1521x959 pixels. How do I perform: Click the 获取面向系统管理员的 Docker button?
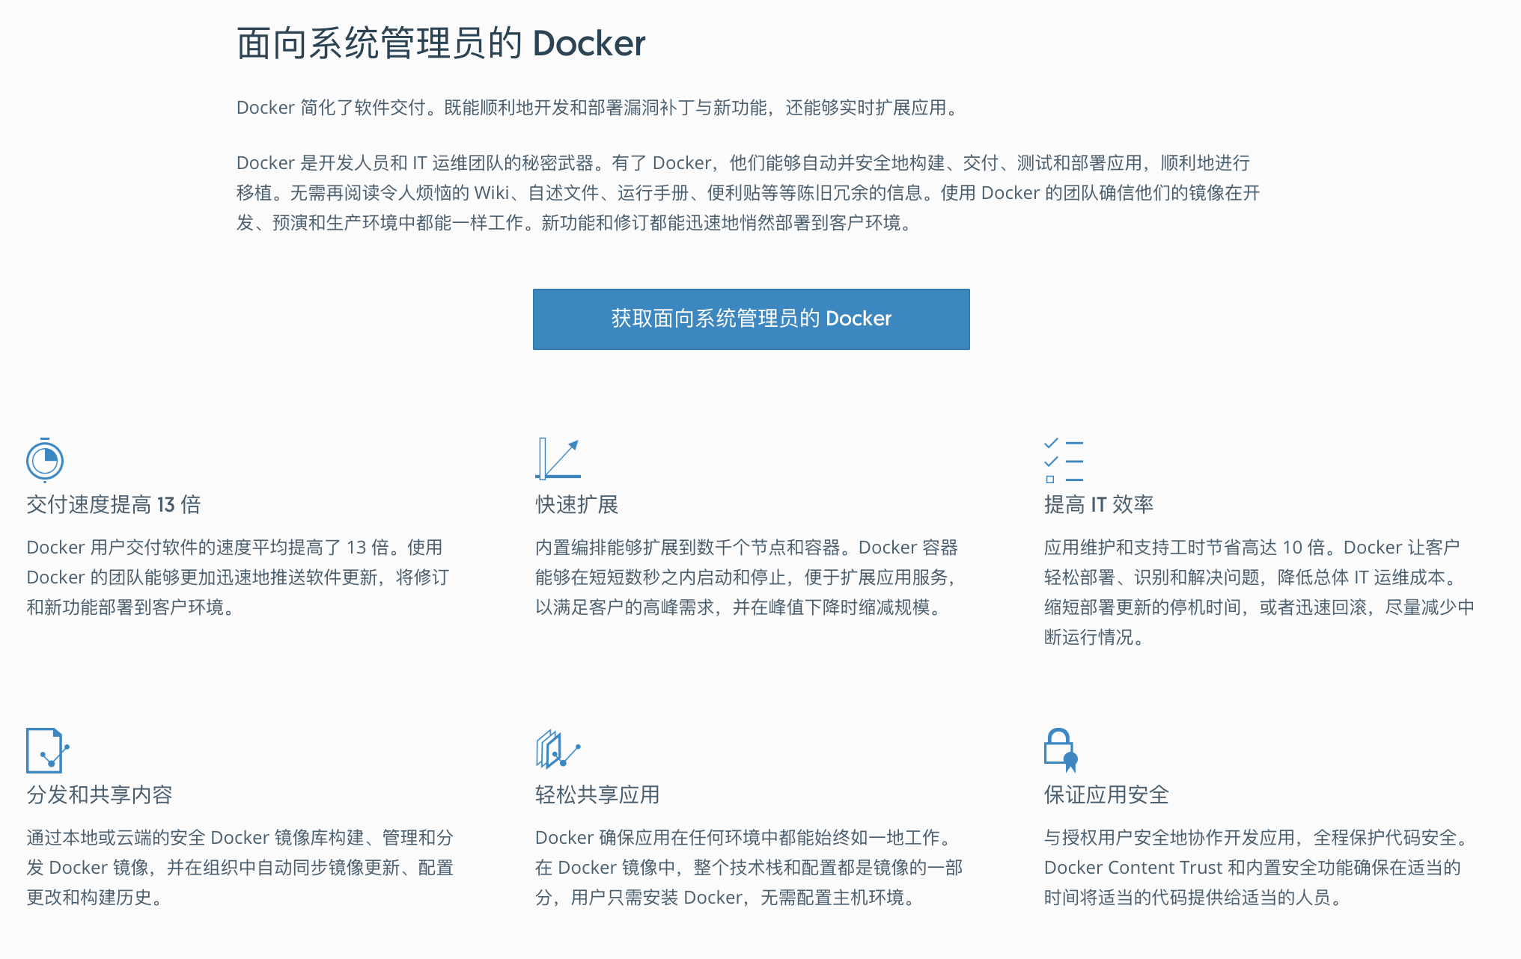click(x=750, y=319)
